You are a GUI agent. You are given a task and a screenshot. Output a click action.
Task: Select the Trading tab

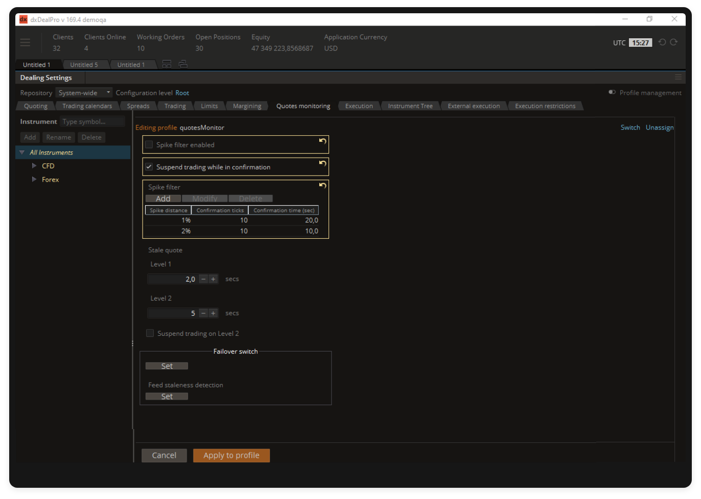tap(175, 106)
